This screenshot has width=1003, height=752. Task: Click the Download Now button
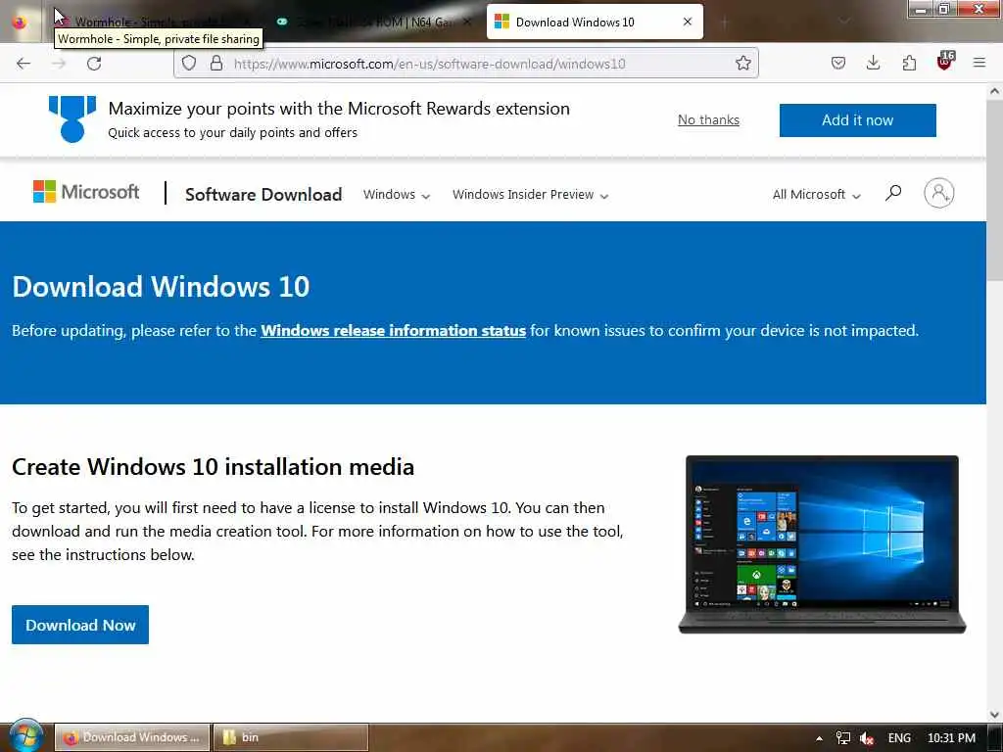[80, 625]
